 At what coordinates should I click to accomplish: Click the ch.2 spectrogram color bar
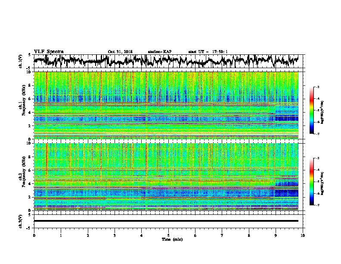point(311,182)
